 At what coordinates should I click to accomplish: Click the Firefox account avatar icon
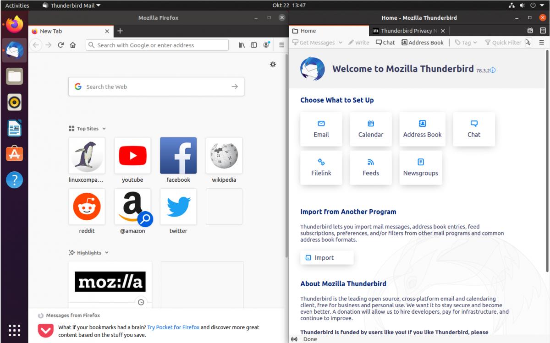click(x=266, y=45)
